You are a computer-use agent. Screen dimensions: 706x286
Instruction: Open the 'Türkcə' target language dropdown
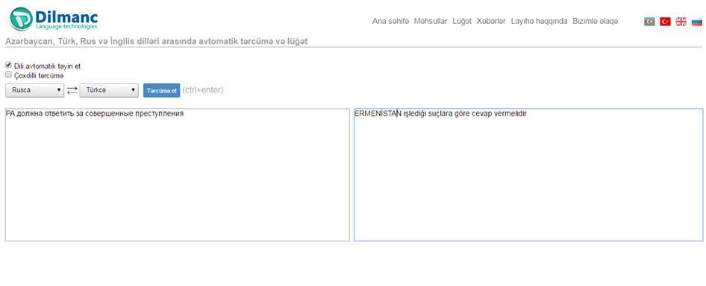[x=109, y=90]
